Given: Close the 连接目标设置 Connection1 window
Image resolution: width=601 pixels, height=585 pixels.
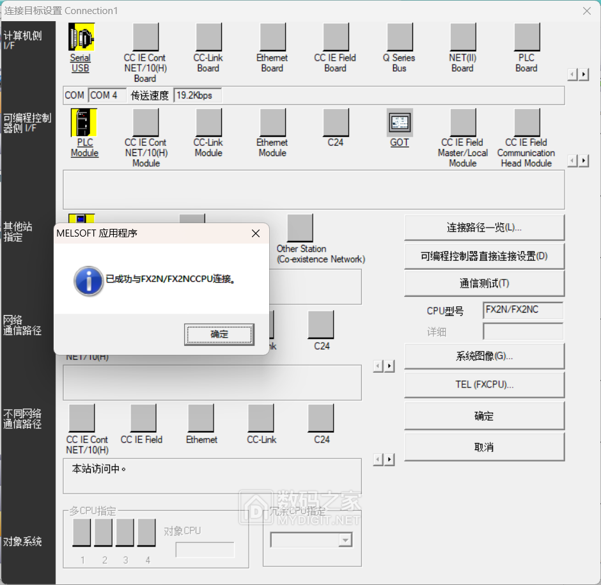Looking at the screenshot, I should (587, 11).
